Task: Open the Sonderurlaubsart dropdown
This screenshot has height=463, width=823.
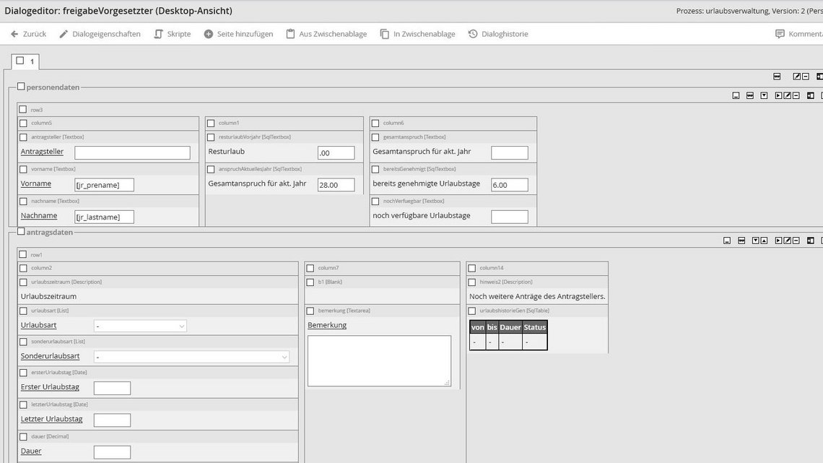Action: click(191, 356)
